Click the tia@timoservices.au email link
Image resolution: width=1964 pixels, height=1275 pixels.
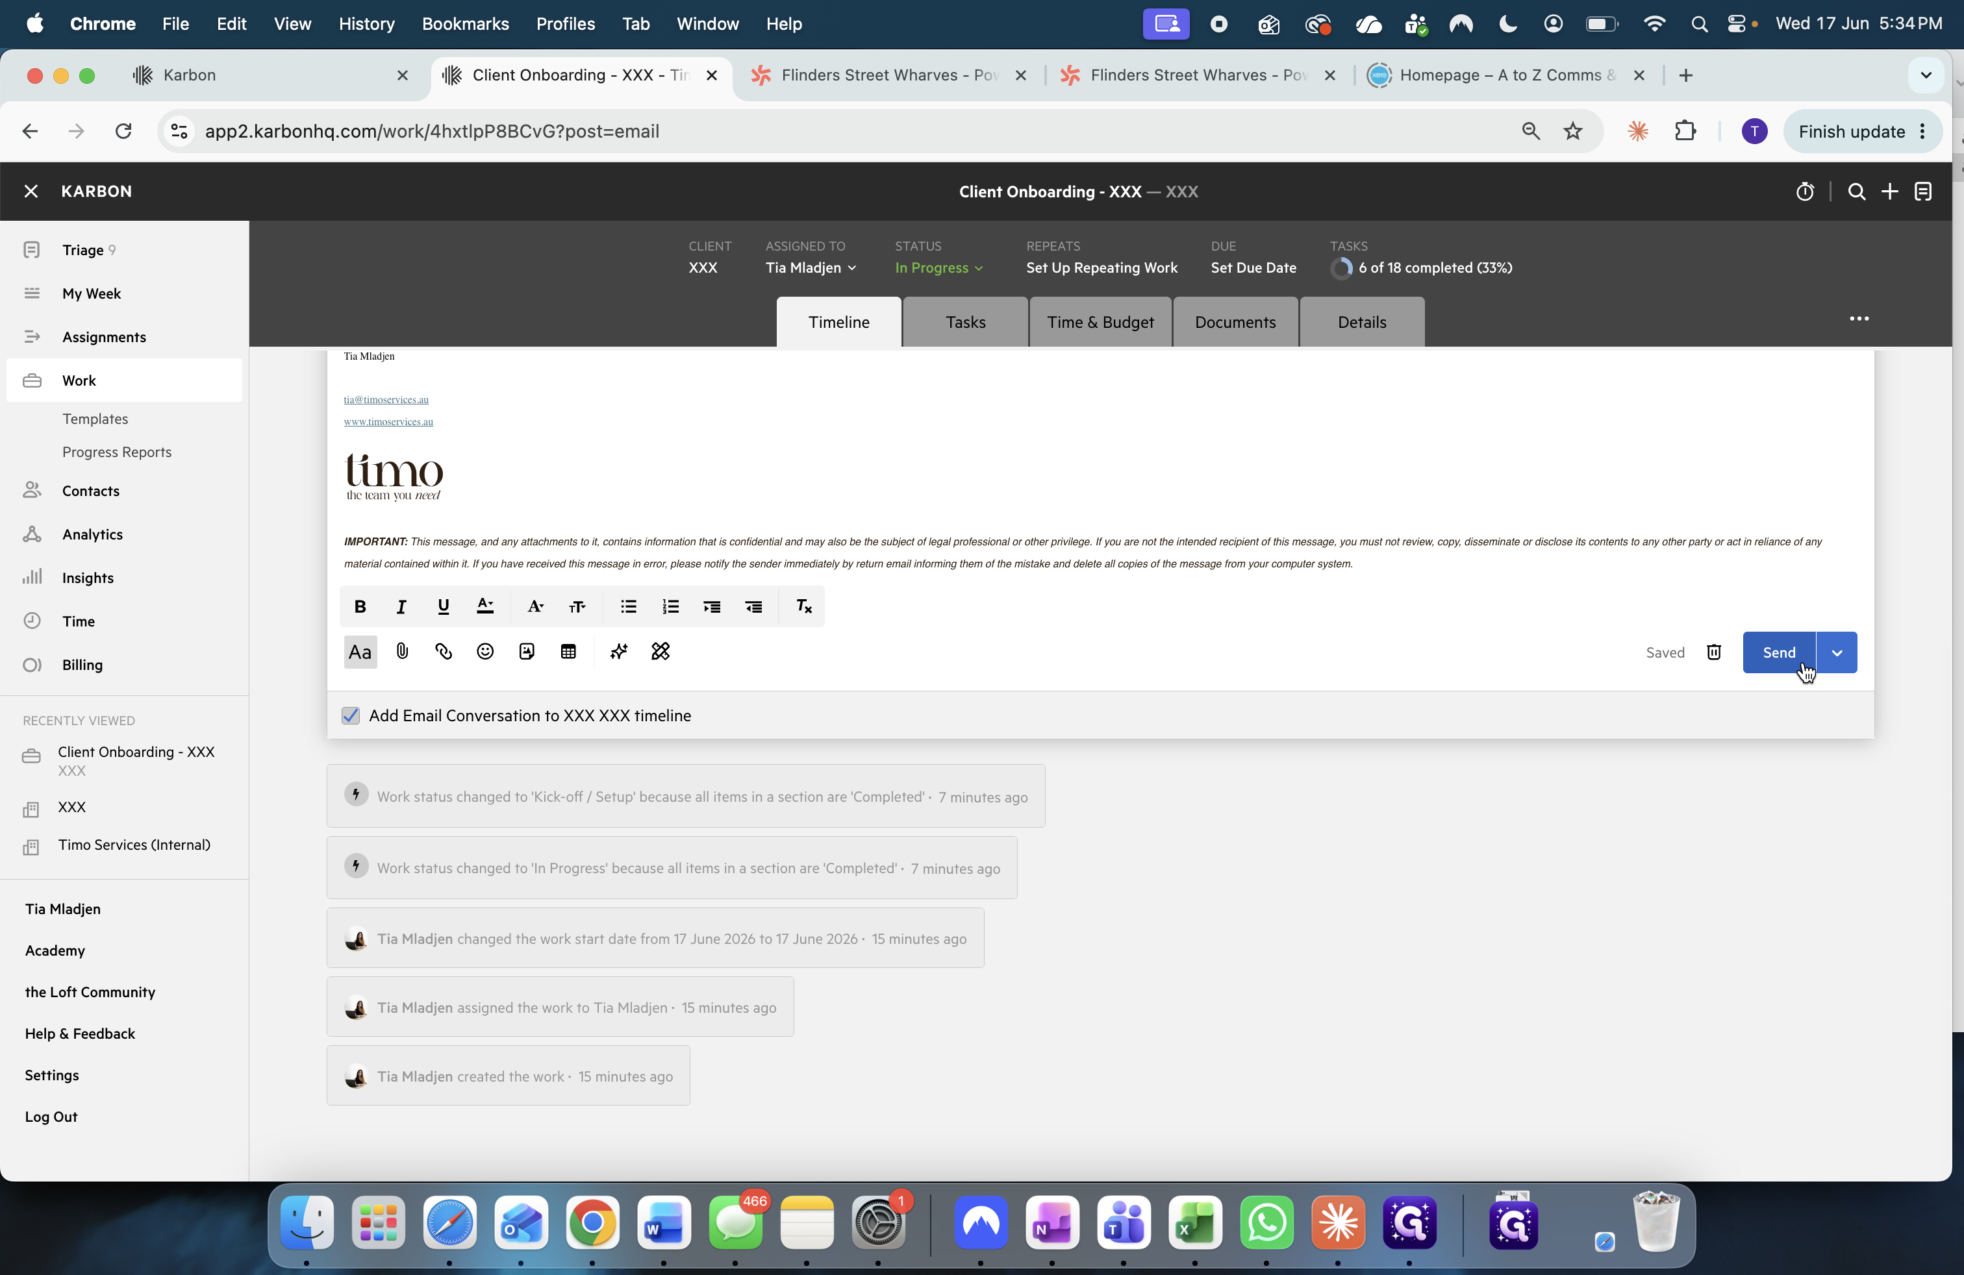click(x=385, y=400)
